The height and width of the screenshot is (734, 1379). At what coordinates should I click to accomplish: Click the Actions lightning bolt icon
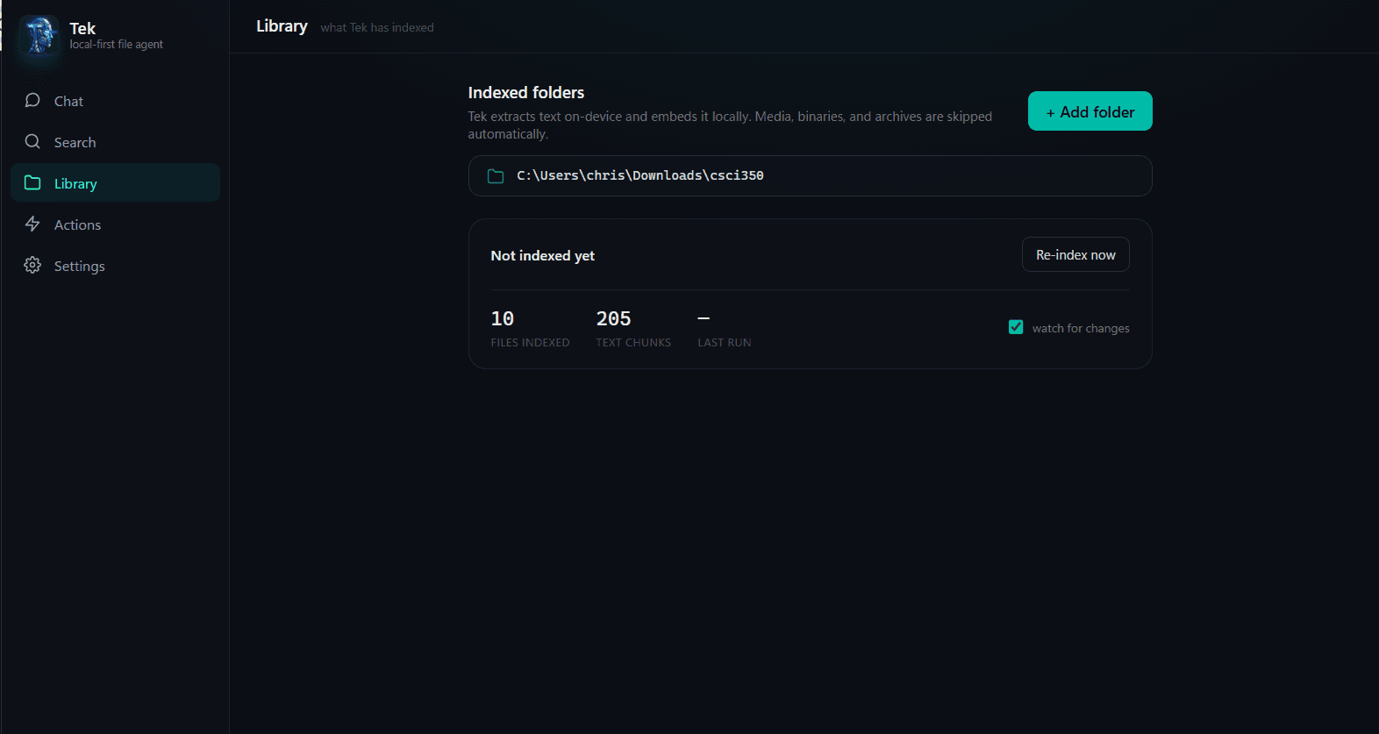[x=32, y=224]
